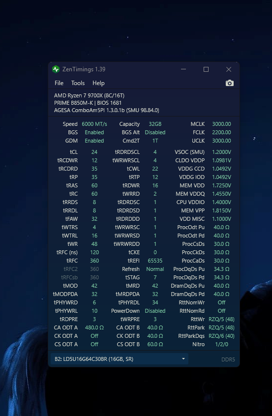Screen dimensions: 272x416
Task: Click the BGS Alt Disabled value
Action: pos(155,132)
